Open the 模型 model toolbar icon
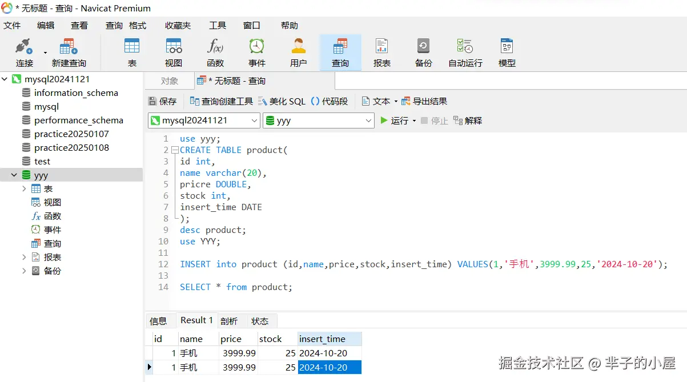The height and width of the screenshot is (382, 687). click(x=507, y=53)
